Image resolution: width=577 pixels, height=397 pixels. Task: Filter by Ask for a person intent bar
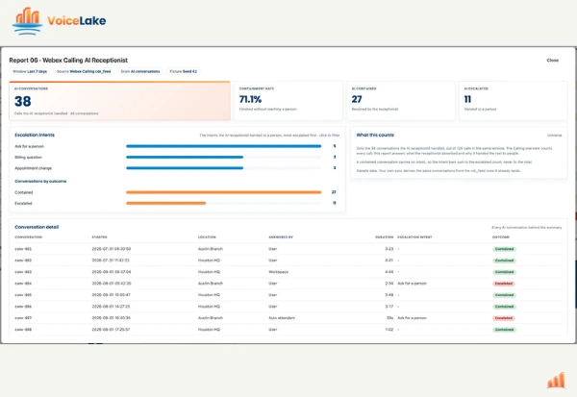(x=223, y=146)
